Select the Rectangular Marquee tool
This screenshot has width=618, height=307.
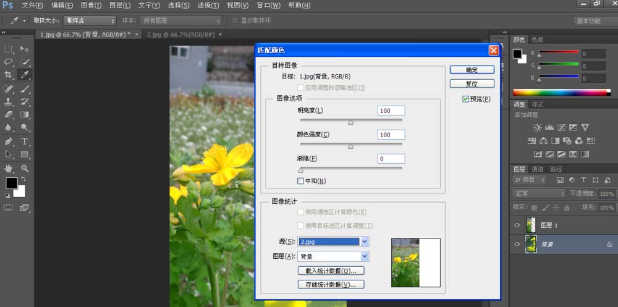point(9,49)
